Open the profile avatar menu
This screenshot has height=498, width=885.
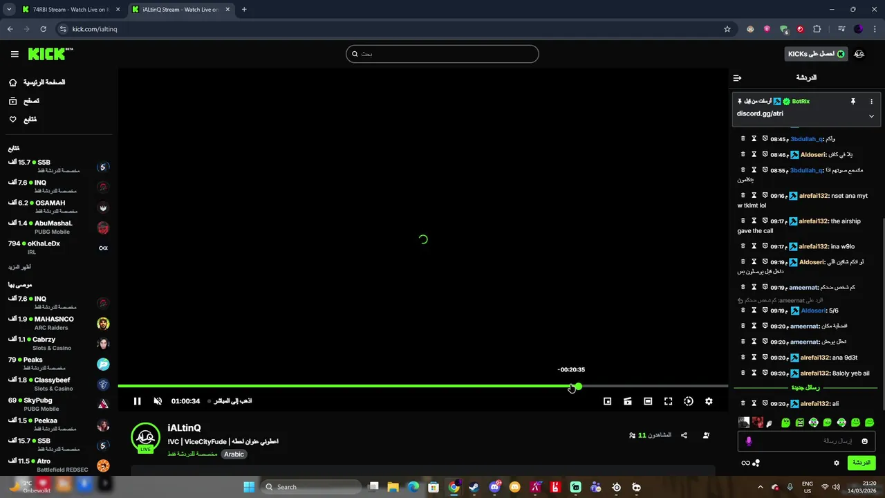(x=859, y=54)
